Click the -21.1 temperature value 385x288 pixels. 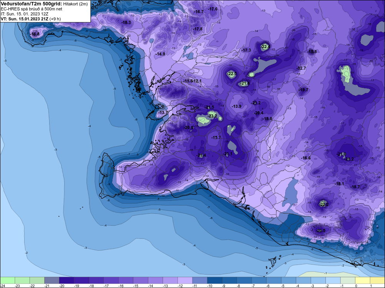(228, 154)
